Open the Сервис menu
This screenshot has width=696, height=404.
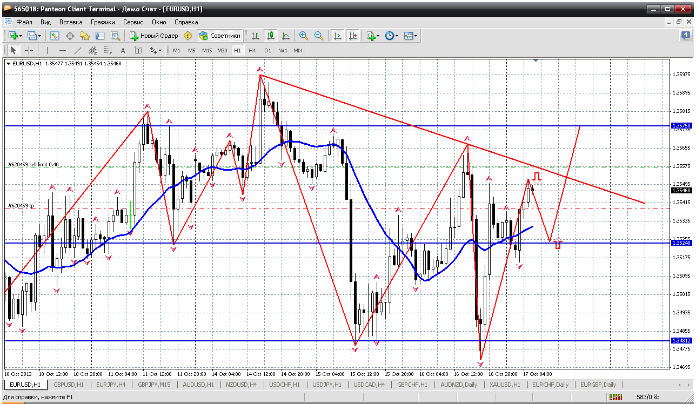pos(133,22)
